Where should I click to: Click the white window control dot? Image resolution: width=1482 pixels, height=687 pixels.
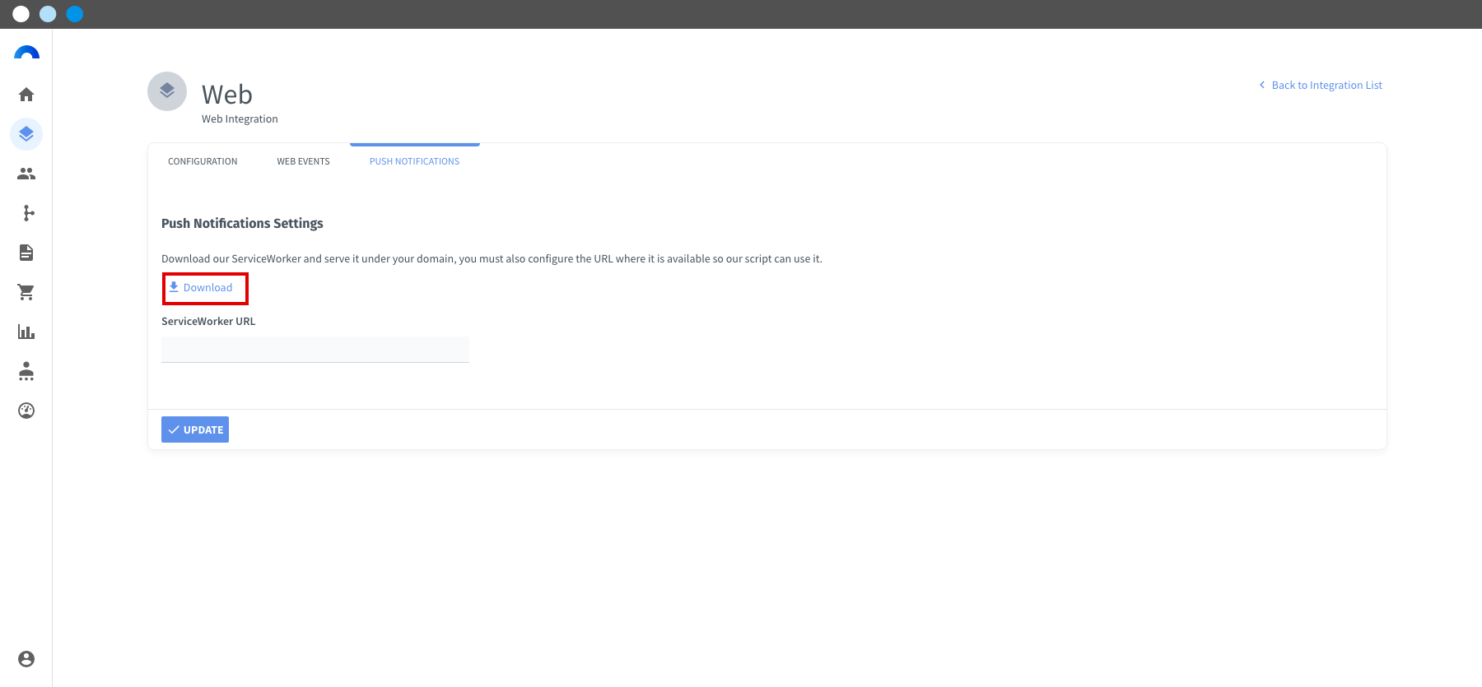coord(21,14)
